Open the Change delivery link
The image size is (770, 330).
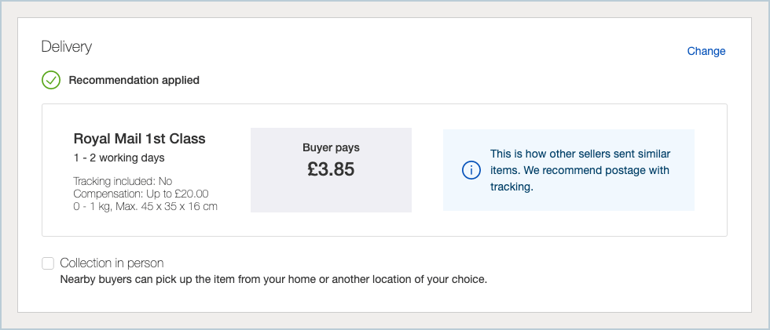click(x=706, y=52)
